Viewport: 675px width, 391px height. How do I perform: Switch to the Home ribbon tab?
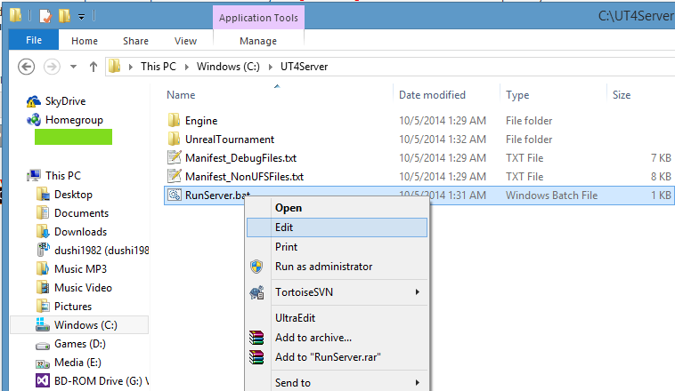[85, 41]
